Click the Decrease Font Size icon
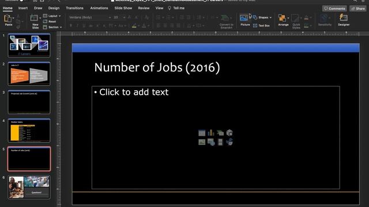 click(136, 17)
